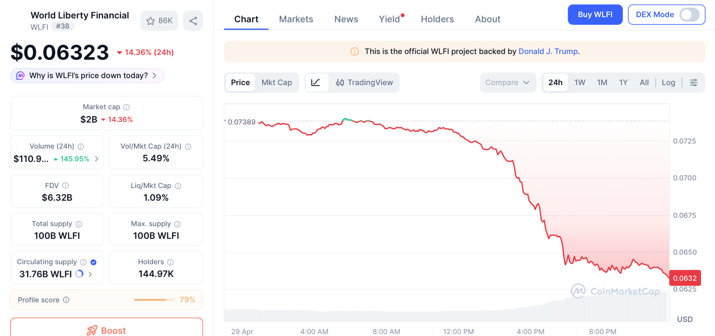Click Holders info icon

(x=170, y=262)
